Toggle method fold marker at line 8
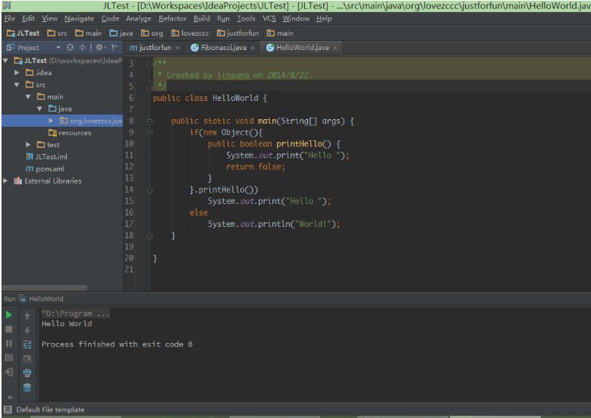Image resolution: width=591 pixels, height=418 pixels. click(151, 121)
